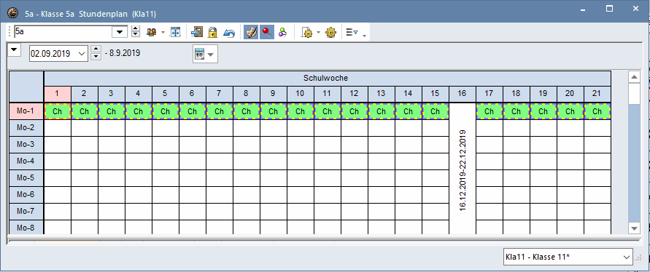Viewport: 650px width, 272px height.
Task: Toggle the red pin icon
Action: click(x=266, y=32)
